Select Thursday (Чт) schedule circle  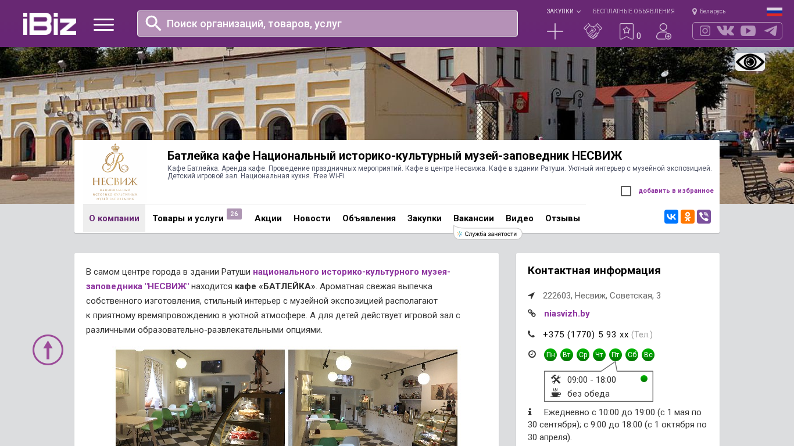(599, 355)
